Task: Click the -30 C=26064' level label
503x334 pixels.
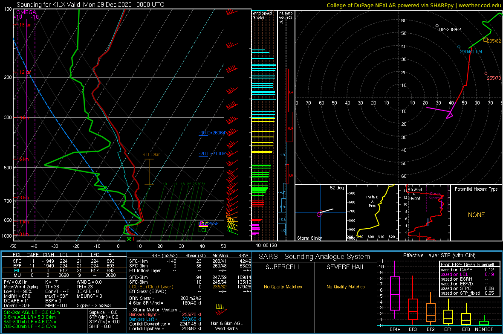Action: (212, 133)
